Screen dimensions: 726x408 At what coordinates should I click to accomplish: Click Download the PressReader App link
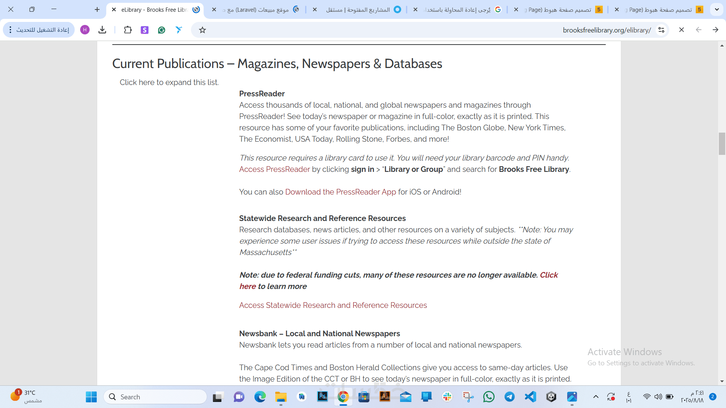coord(340,192)
